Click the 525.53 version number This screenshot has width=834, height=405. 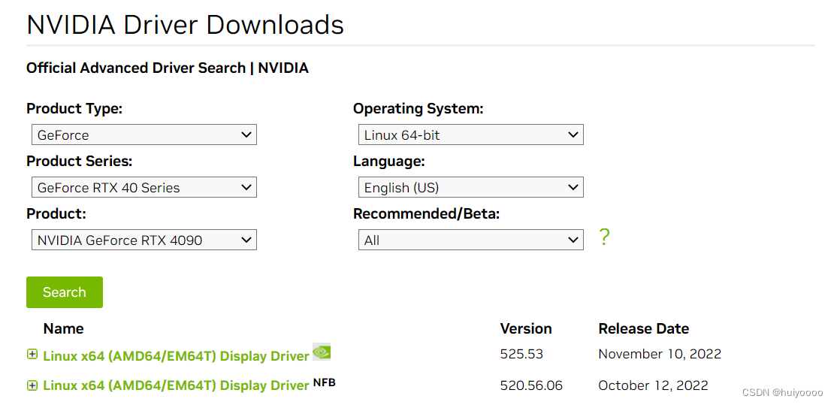coord(521,354)
